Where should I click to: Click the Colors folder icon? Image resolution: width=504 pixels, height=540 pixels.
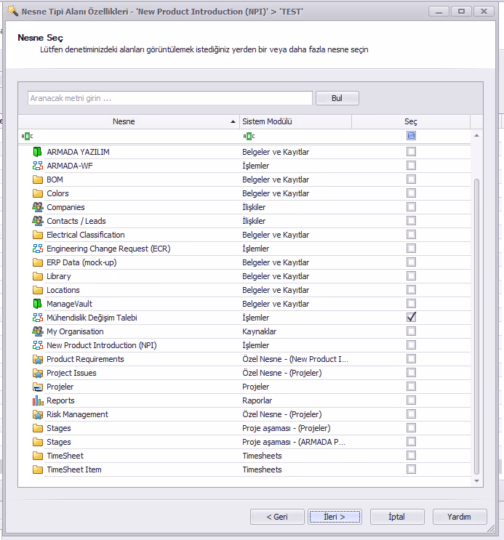[x=38, y=193]
